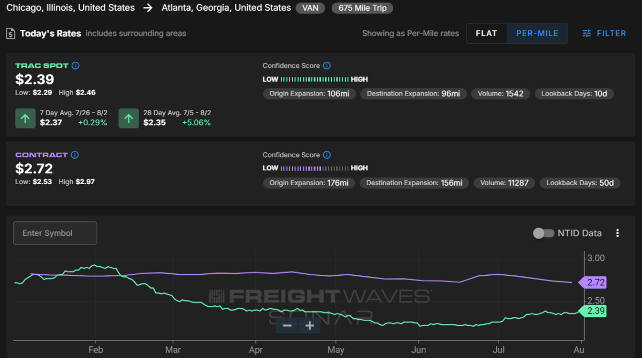642x358 pixels.
Task: Click origin Chicago, Illinois, United States
Action: (x=71, y=8)
